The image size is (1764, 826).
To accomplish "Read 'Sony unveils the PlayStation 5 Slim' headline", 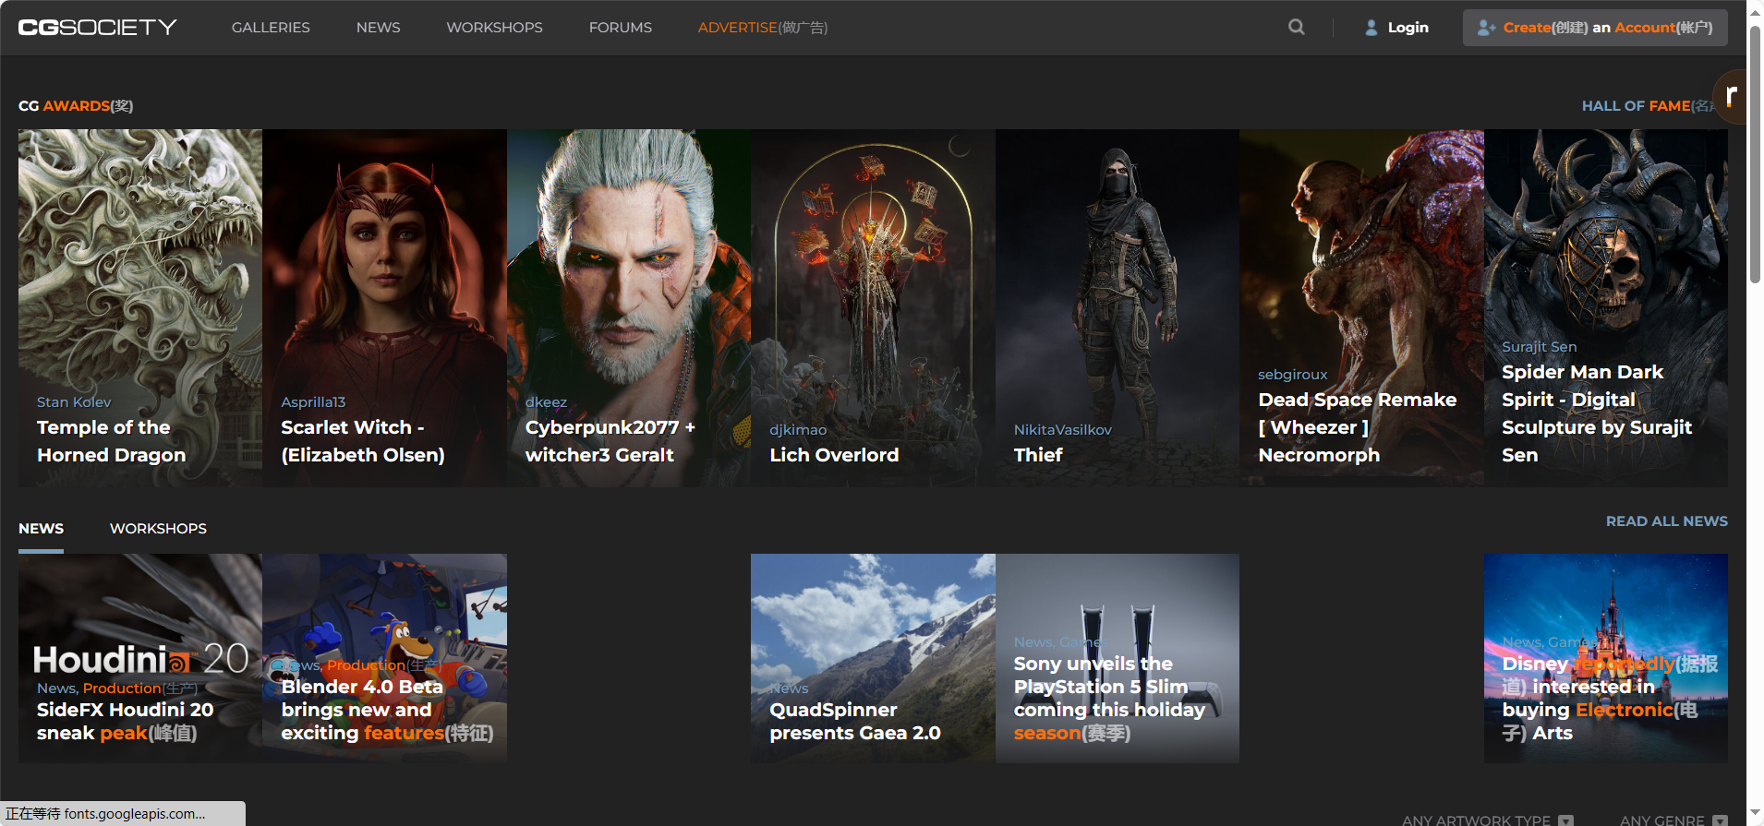I will 1109,699.
